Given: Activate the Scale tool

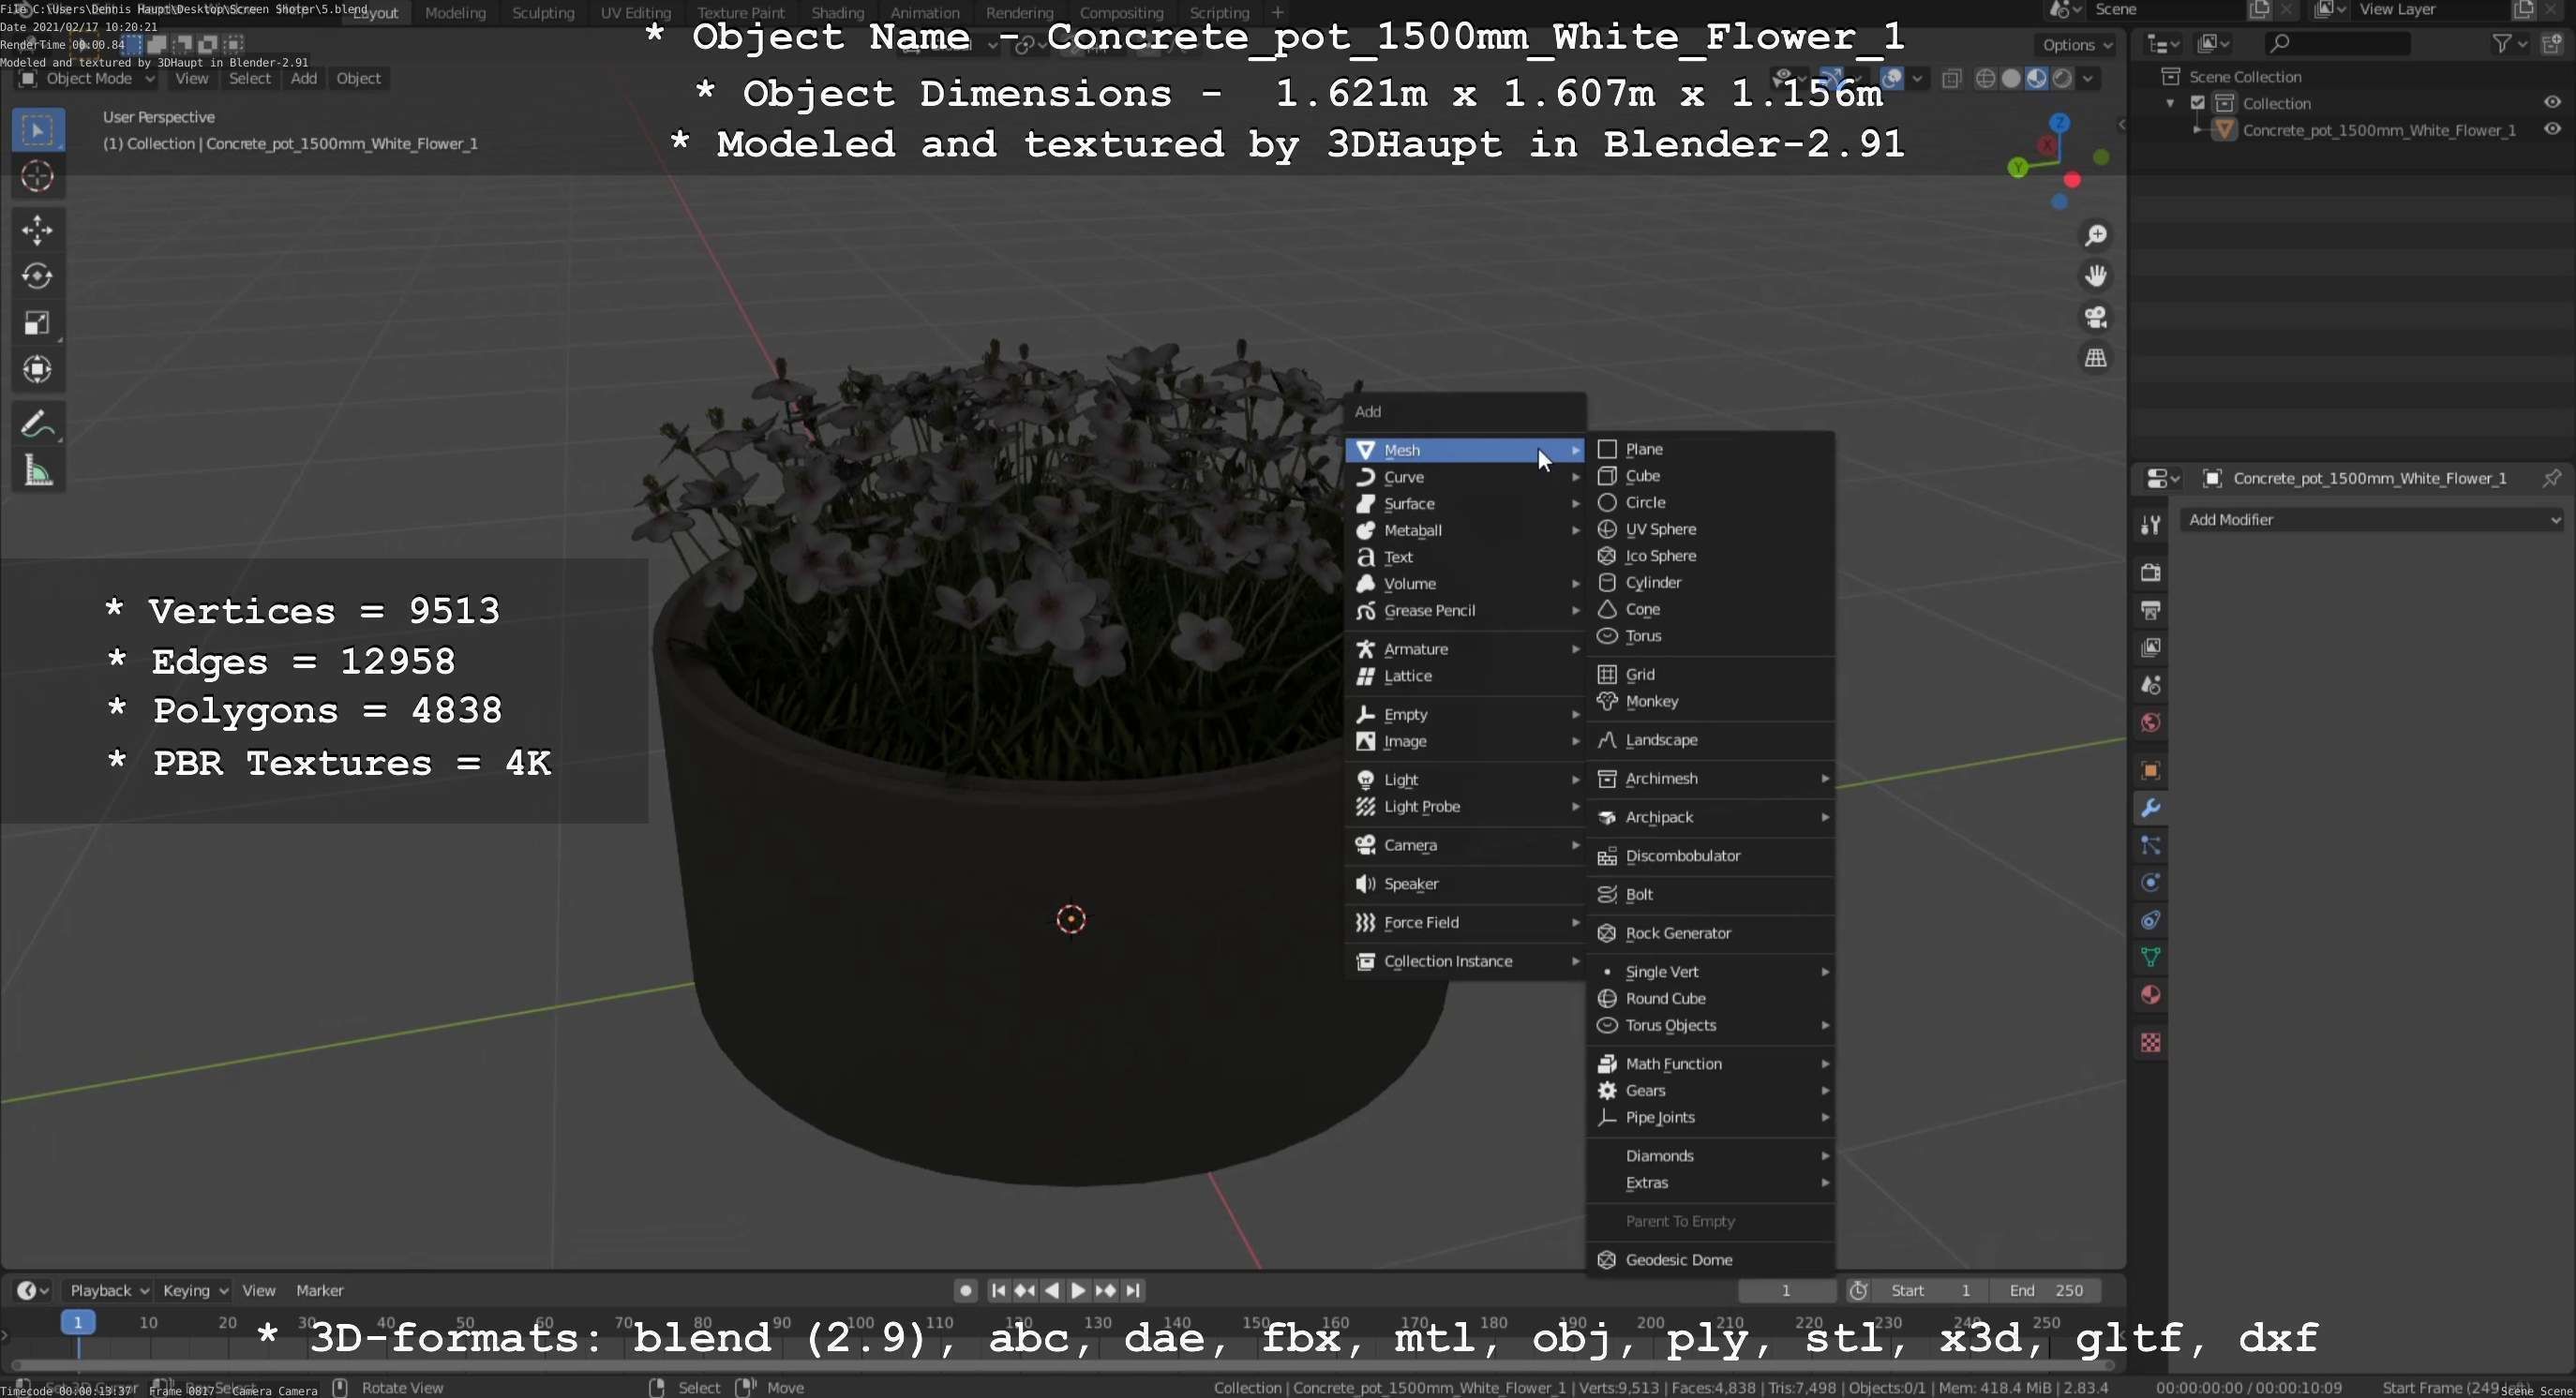Looking at the screenshot, I should coord(37,322).
